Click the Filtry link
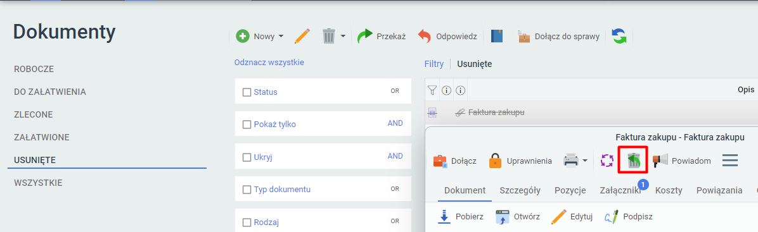 (x=434, y=64)
